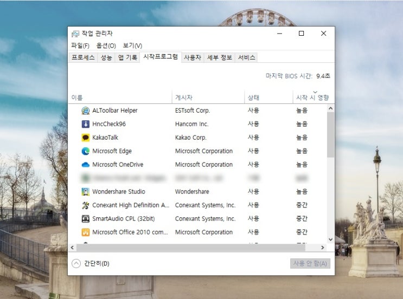
Task: Close the 작업 관리자 window
Action: click(x=324, y=34)
